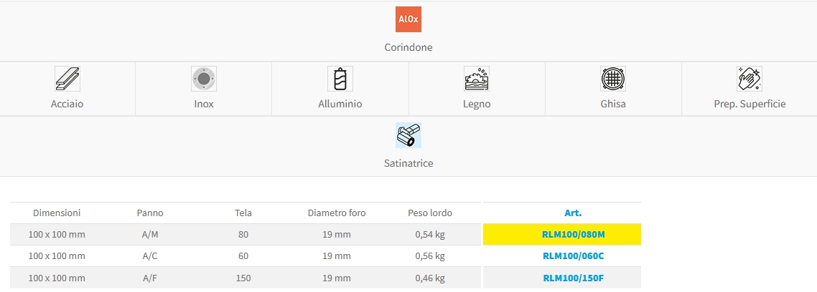
Task: Select the Alluminio material icon
Action: (340, 79)
